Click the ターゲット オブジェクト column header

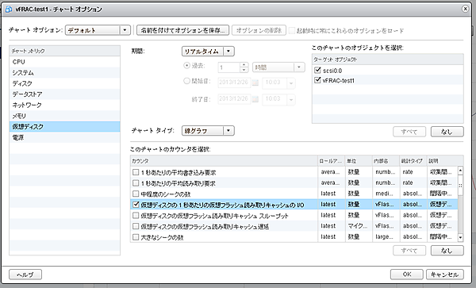pyautogui.click(x=388, y=60)
